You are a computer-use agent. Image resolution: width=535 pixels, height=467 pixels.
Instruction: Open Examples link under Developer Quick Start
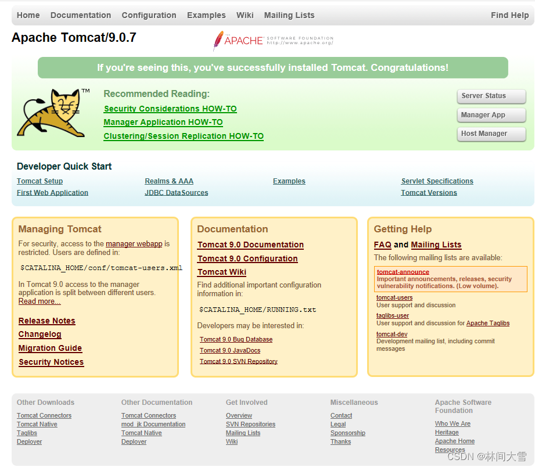(289, 181)
